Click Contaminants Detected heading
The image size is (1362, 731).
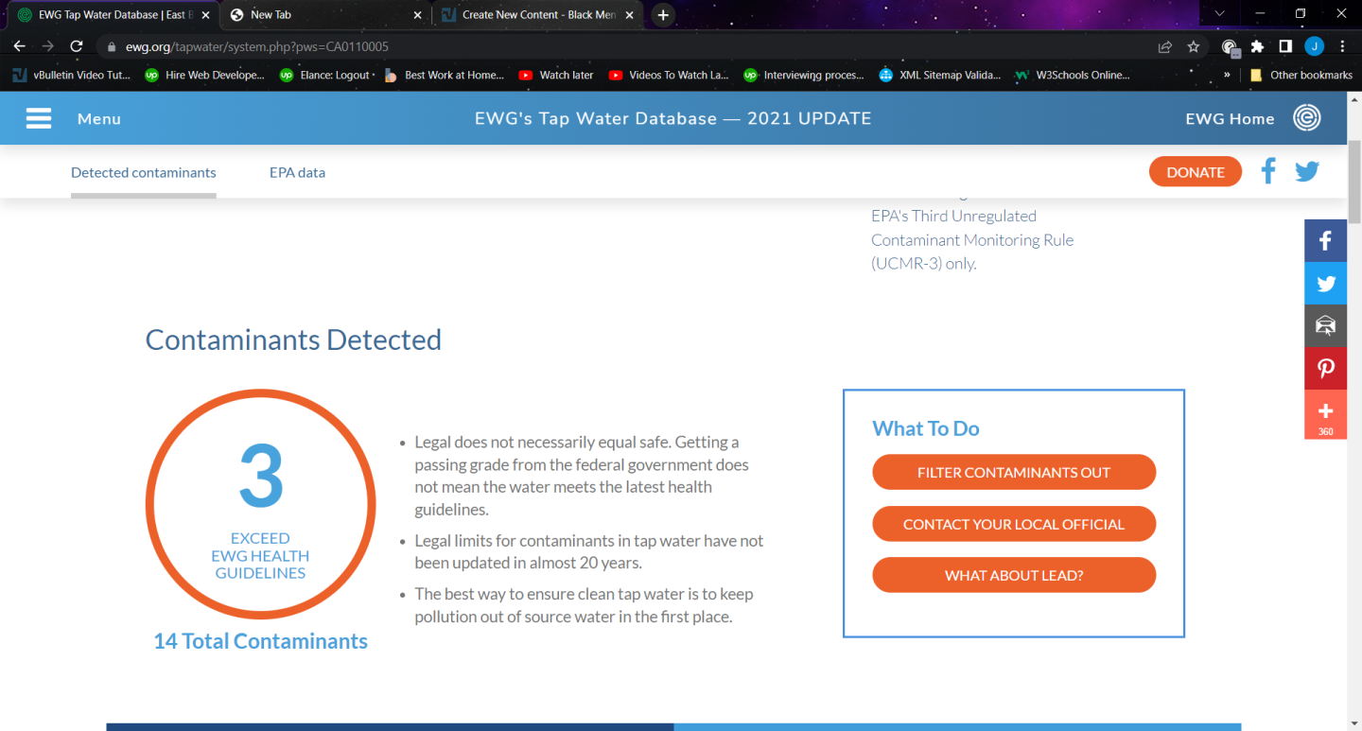pyautogui.click(x=293, y=339)
